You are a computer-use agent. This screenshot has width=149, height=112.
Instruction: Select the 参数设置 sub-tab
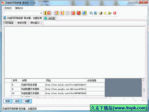(x=22, y=23)
